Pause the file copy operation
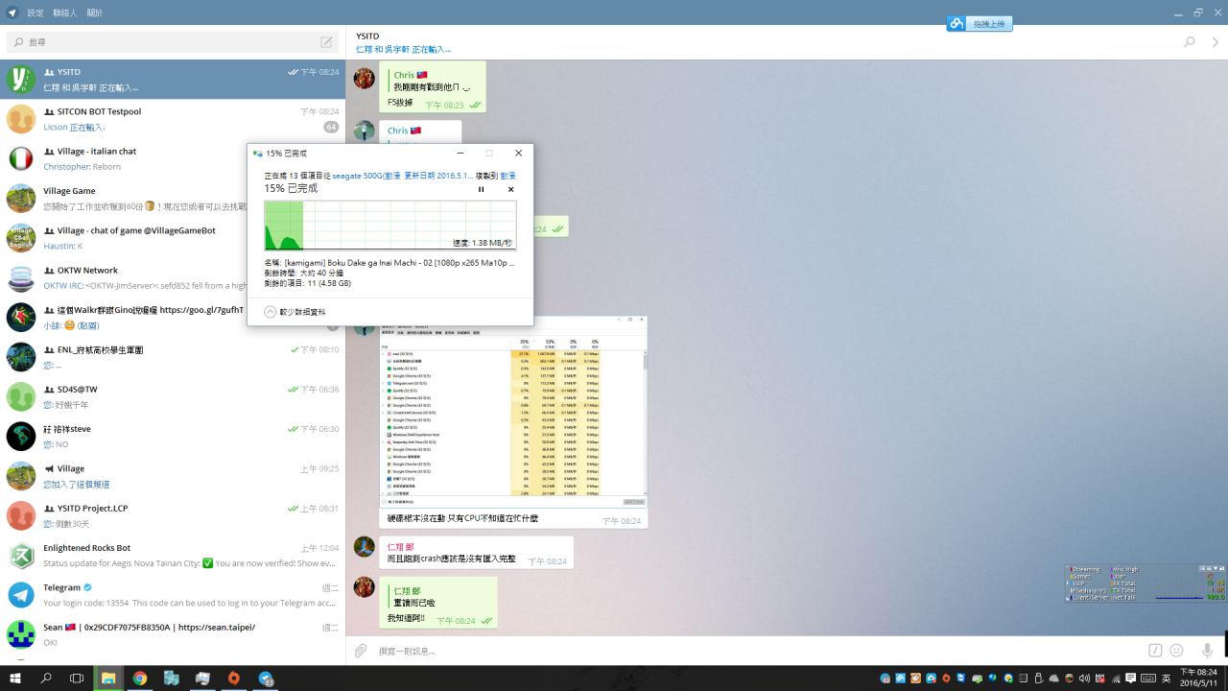1228x691 pixels. [x=482, y=189]
